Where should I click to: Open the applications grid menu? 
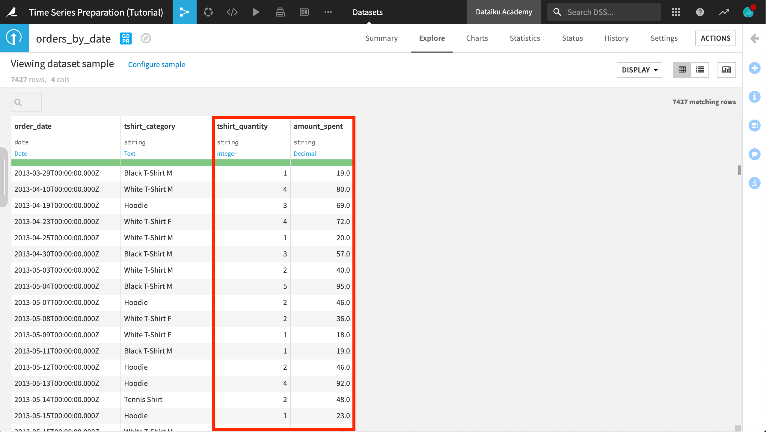pos(676,12)
